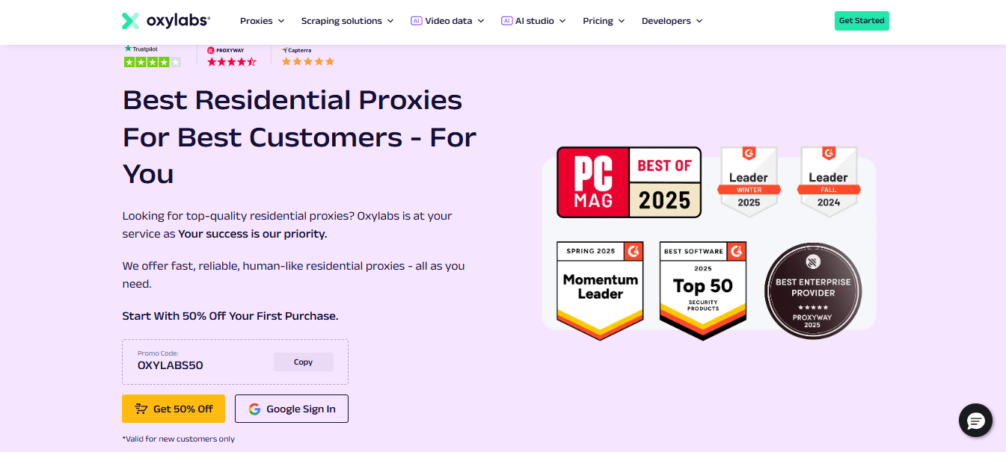Image resolution: width=1006 pixels, height=452 pixels.
Task: Open the AI studio menu
Action: point(533,21)
